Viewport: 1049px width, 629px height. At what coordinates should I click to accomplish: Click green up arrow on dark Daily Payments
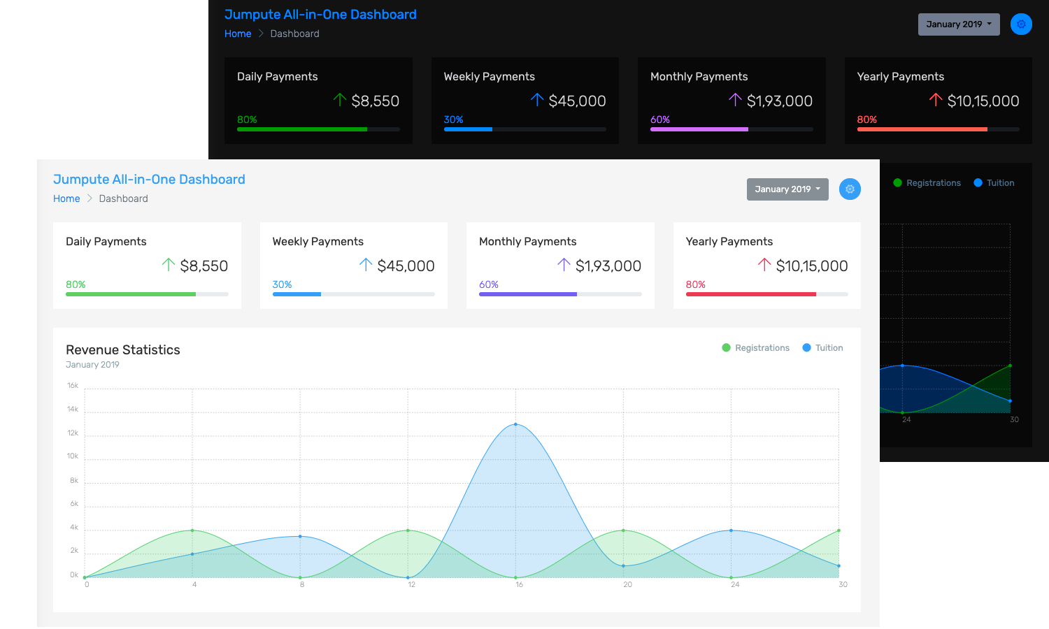pos(340,100)
